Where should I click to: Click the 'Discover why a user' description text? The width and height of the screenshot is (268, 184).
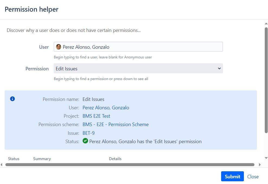74,30
